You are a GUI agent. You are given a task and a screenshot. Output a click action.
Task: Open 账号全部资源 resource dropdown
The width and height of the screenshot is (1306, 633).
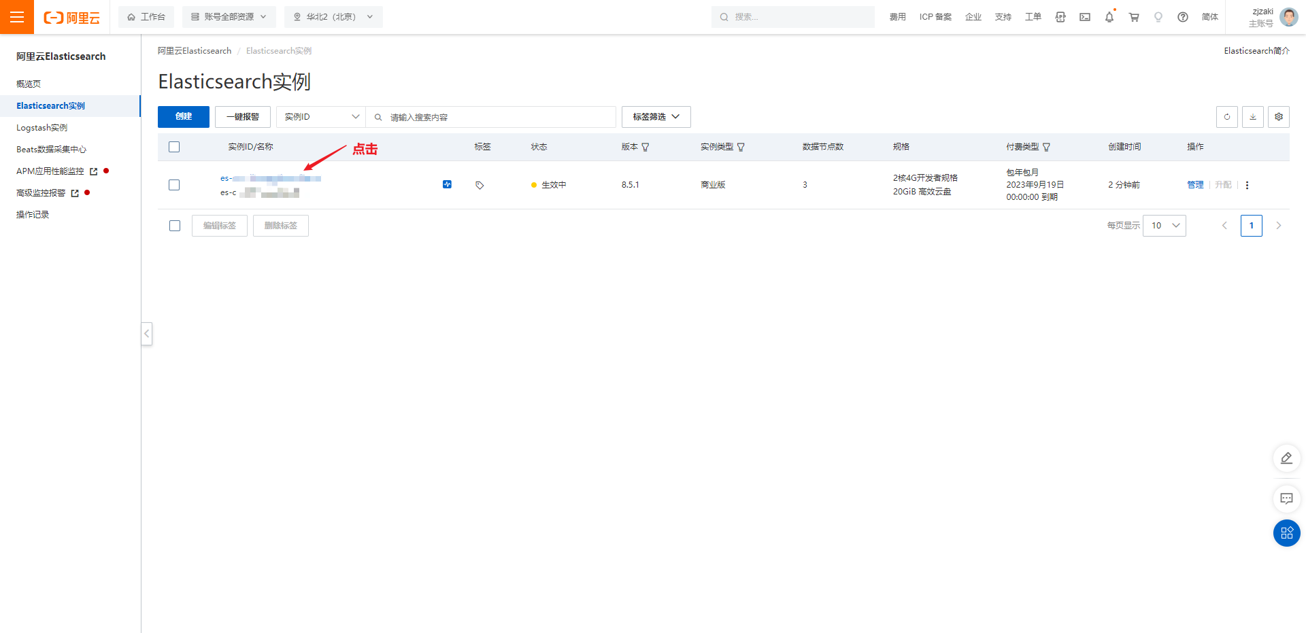[x=229, y=17]
